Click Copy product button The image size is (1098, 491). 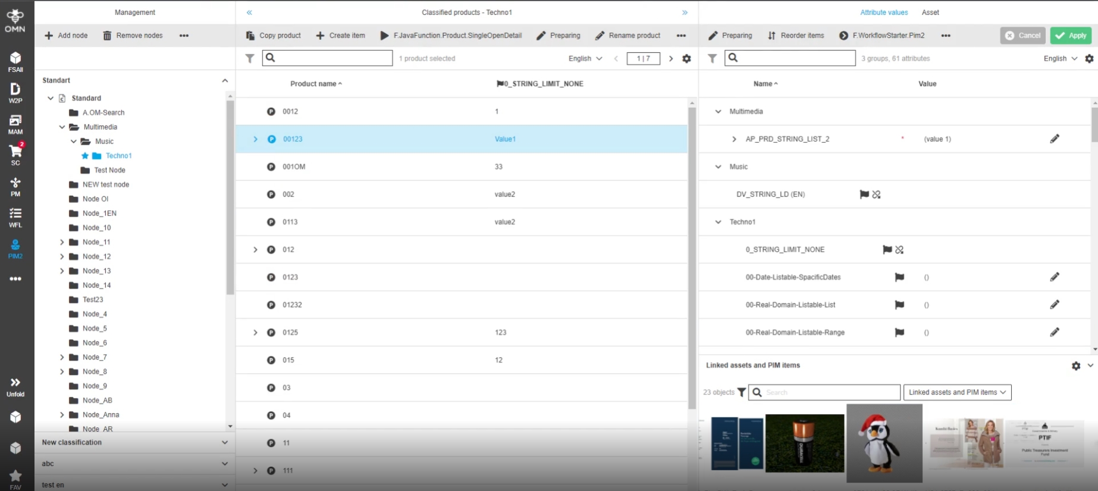coord(274,36)
